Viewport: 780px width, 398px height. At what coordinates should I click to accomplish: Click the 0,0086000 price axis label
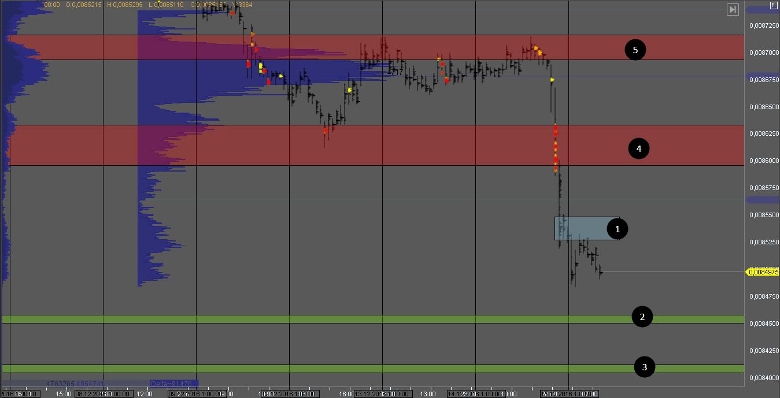(763, 161)
